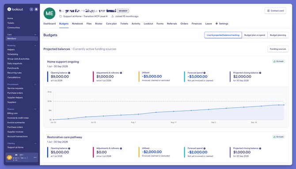The width and height of the screenshot is (296, 169).
Task: Click Forecast spend info icon for Home support
Action: [205, 73]
